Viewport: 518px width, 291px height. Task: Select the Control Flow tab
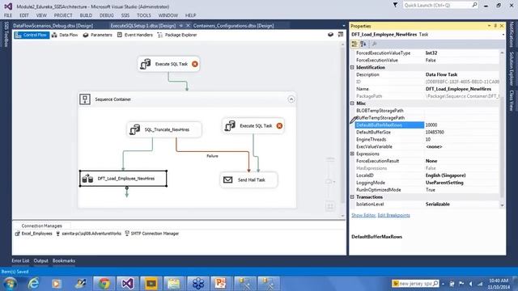[x=32, y=35]
